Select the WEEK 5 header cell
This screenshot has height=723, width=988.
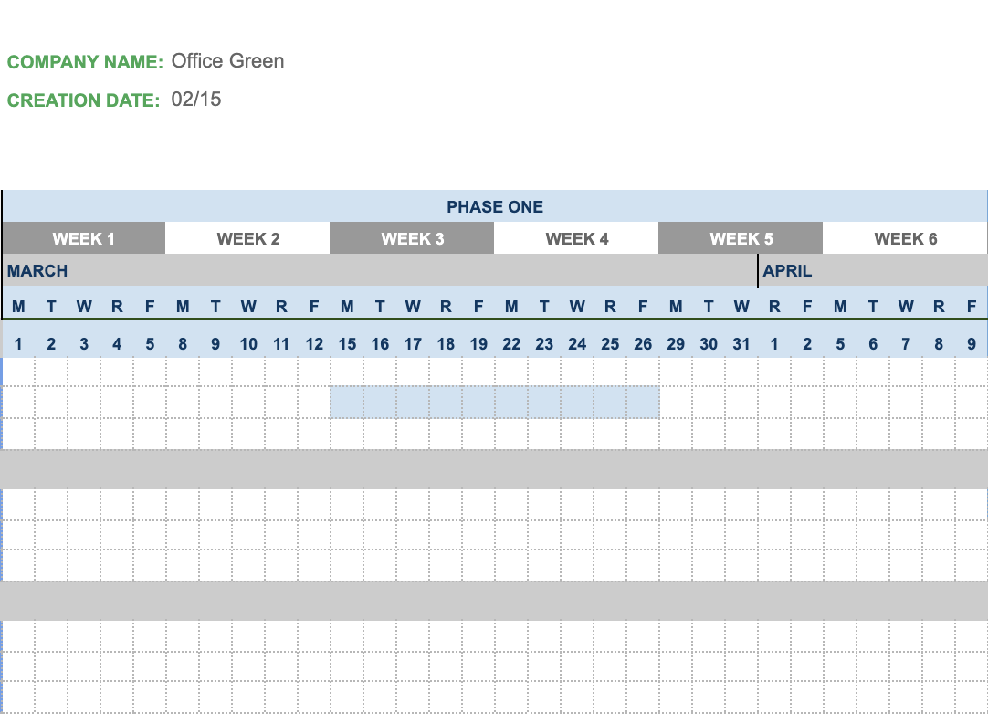741,237
